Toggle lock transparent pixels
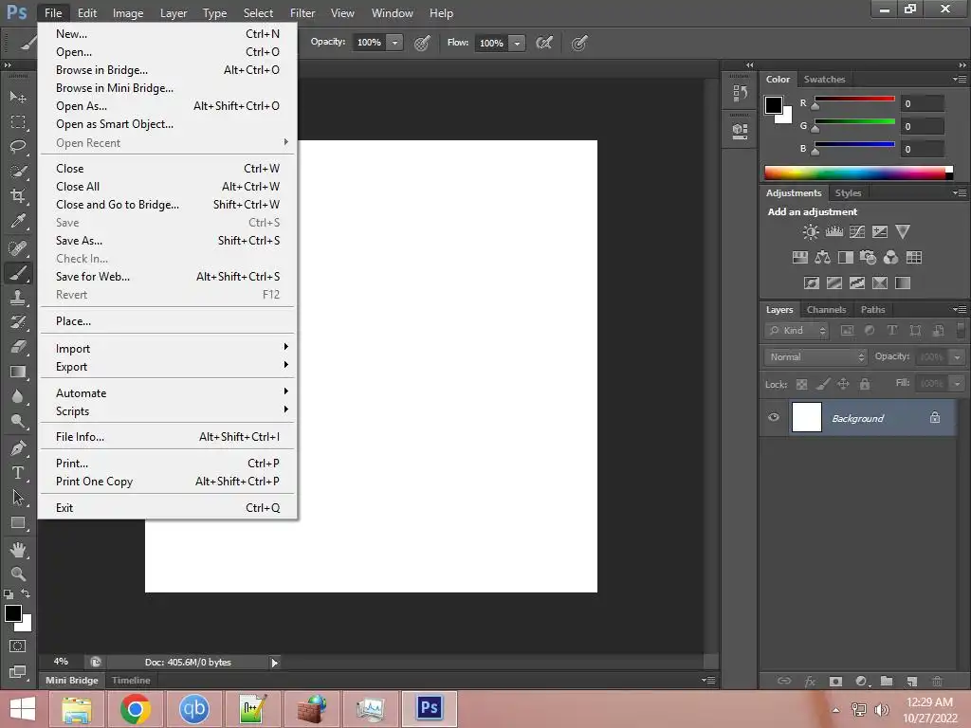 pyautogui.click(x=801, y=385)
